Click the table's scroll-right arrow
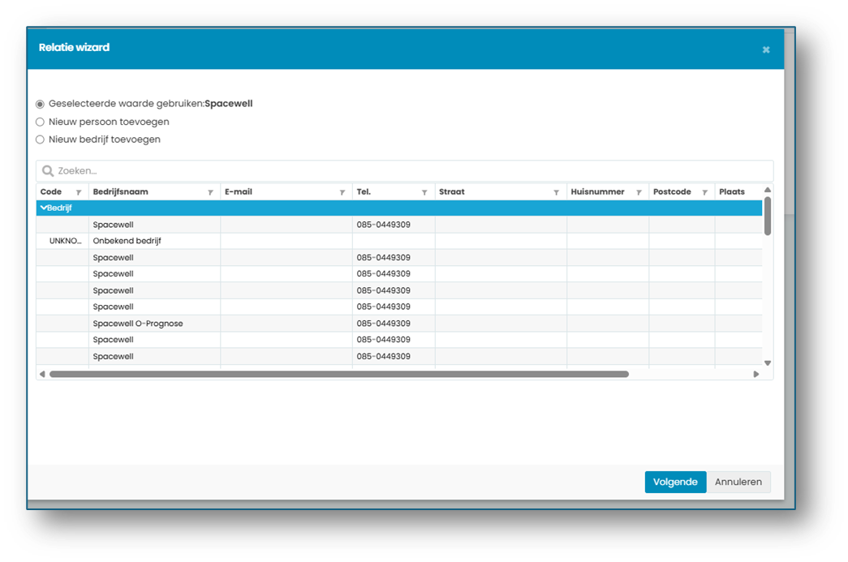The width and height of the screenshot is (848, 562). click(756, 374)
